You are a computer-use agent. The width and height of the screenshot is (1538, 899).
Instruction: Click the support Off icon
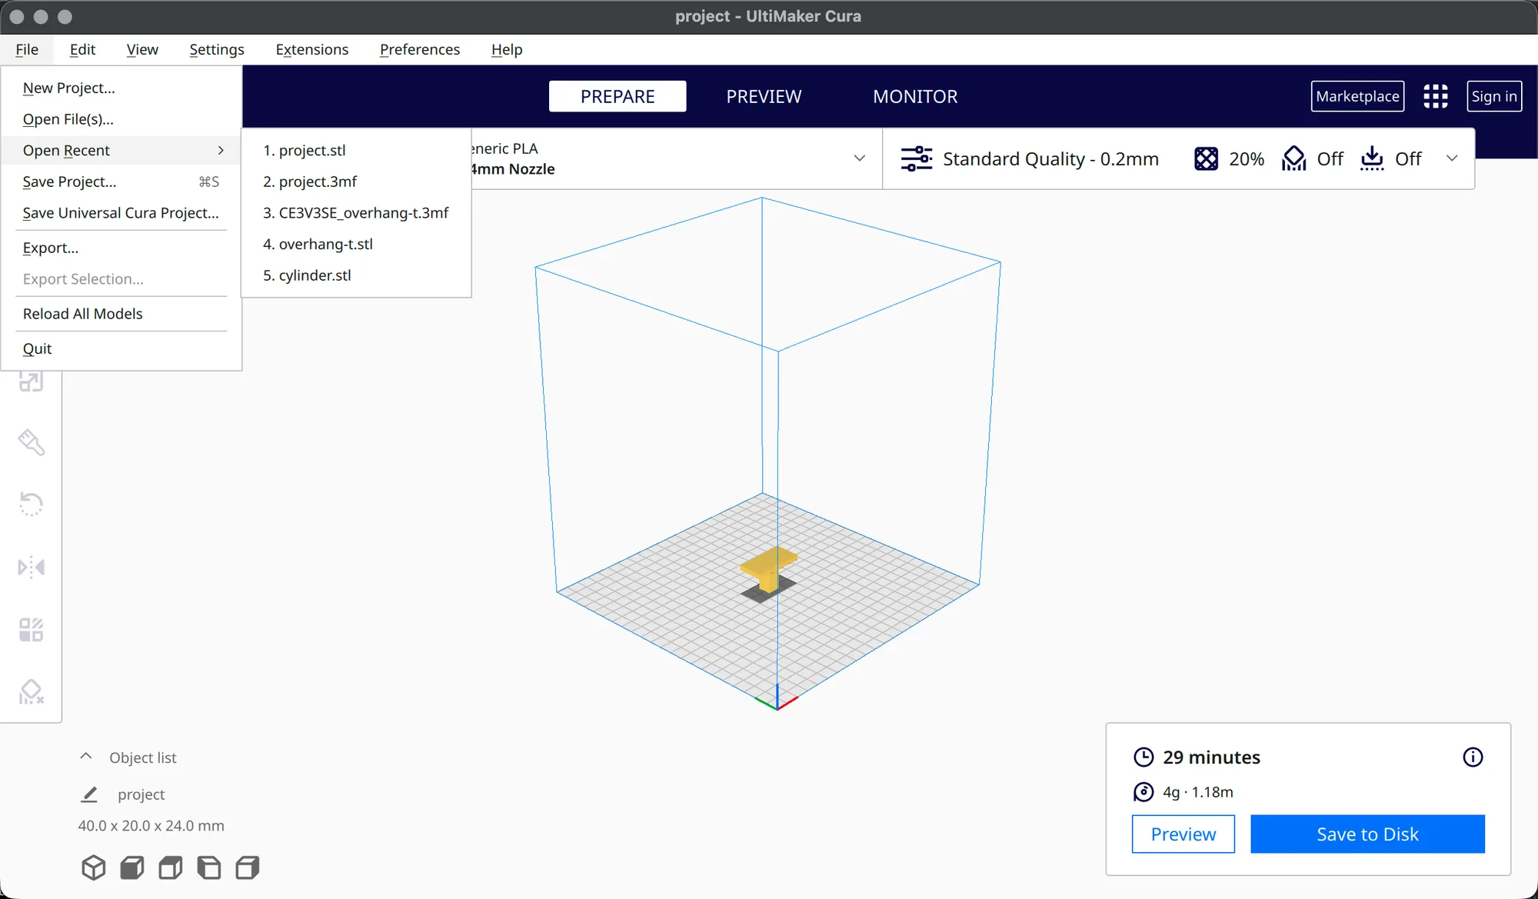point(1293,159)
